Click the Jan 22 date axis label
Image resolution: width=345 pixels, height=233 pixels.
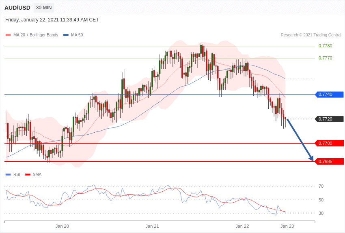point(242,226)
